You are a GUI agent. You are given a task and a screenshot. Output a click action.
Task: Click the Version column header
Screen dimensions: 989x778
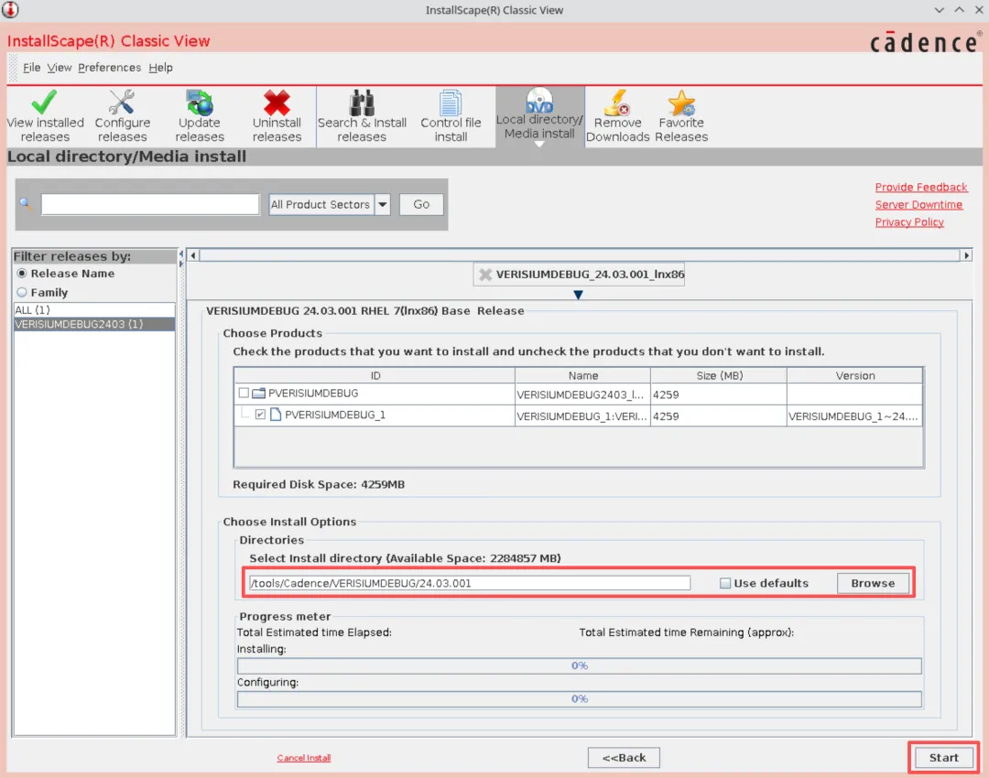point(854,376)
